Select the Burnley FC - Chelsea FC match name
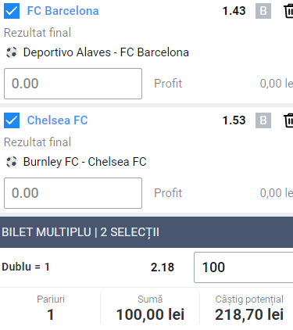Viewport: 293px width, 330px height. coord(85,162)
